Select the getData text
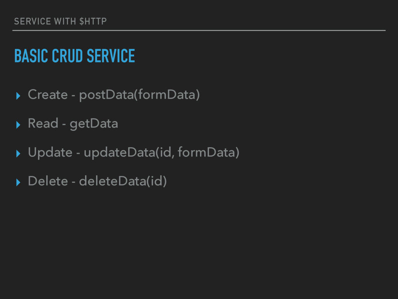Screen dimensions: 398x299 tap(94, 124)
